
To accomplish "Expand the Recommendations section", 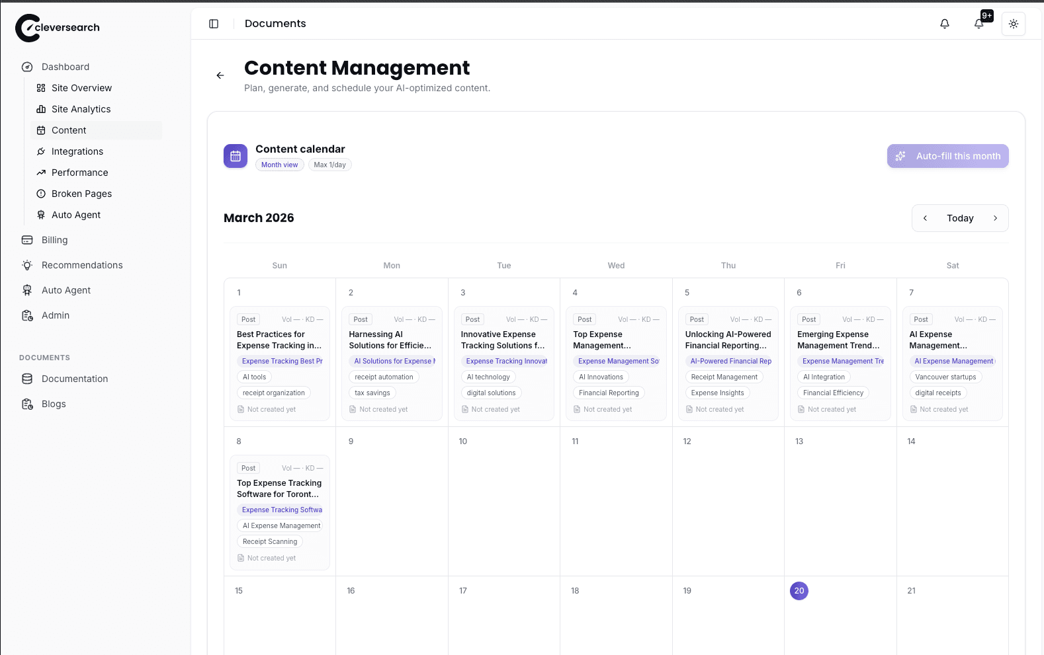I will click(81, 265).
